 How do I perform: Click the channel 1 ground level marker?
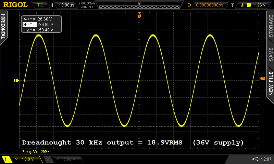point(16,80)
